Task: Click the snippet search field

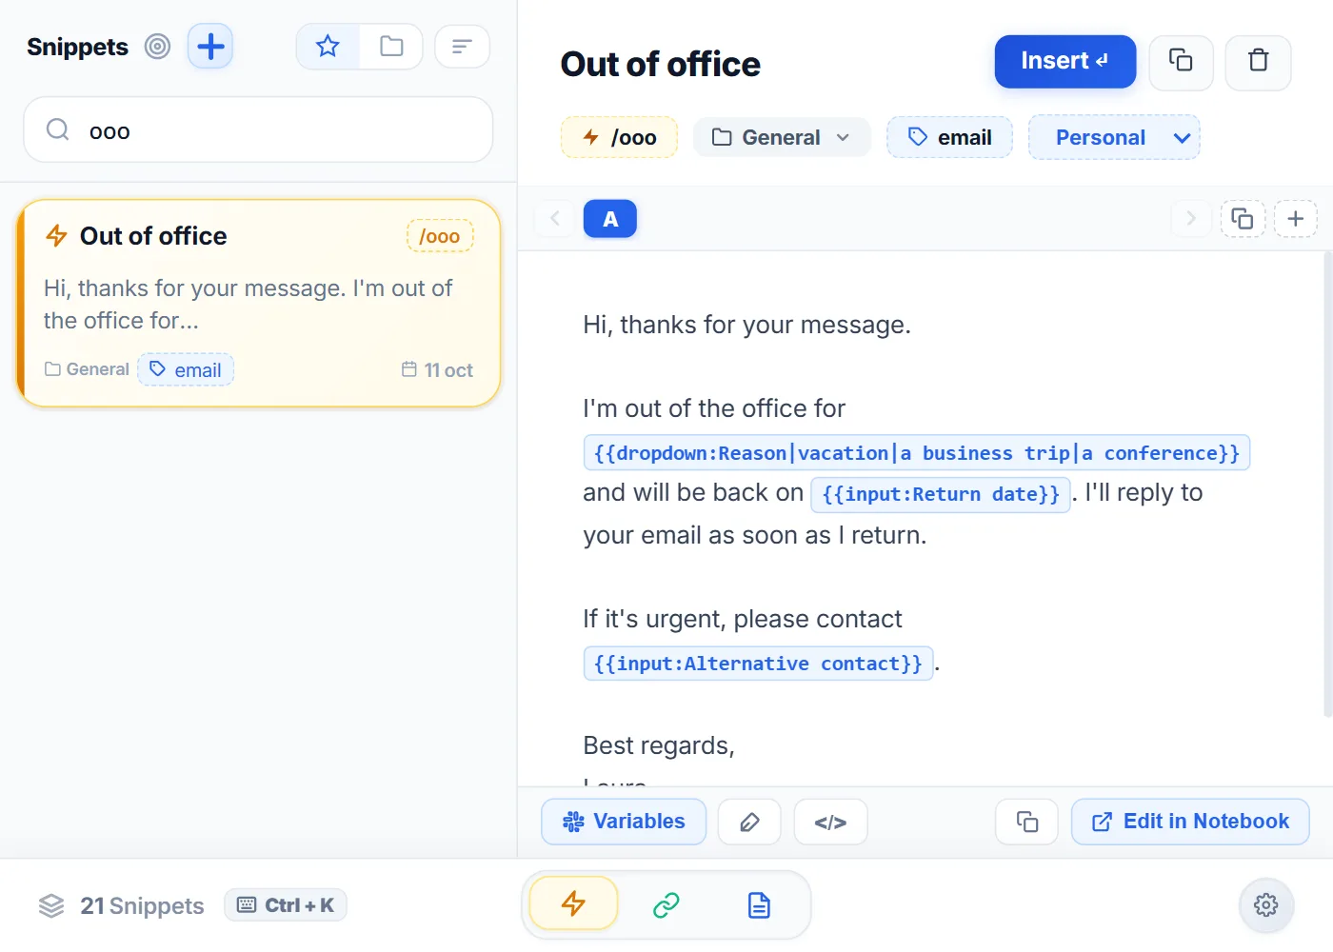Action: click(x=258, y=129)
